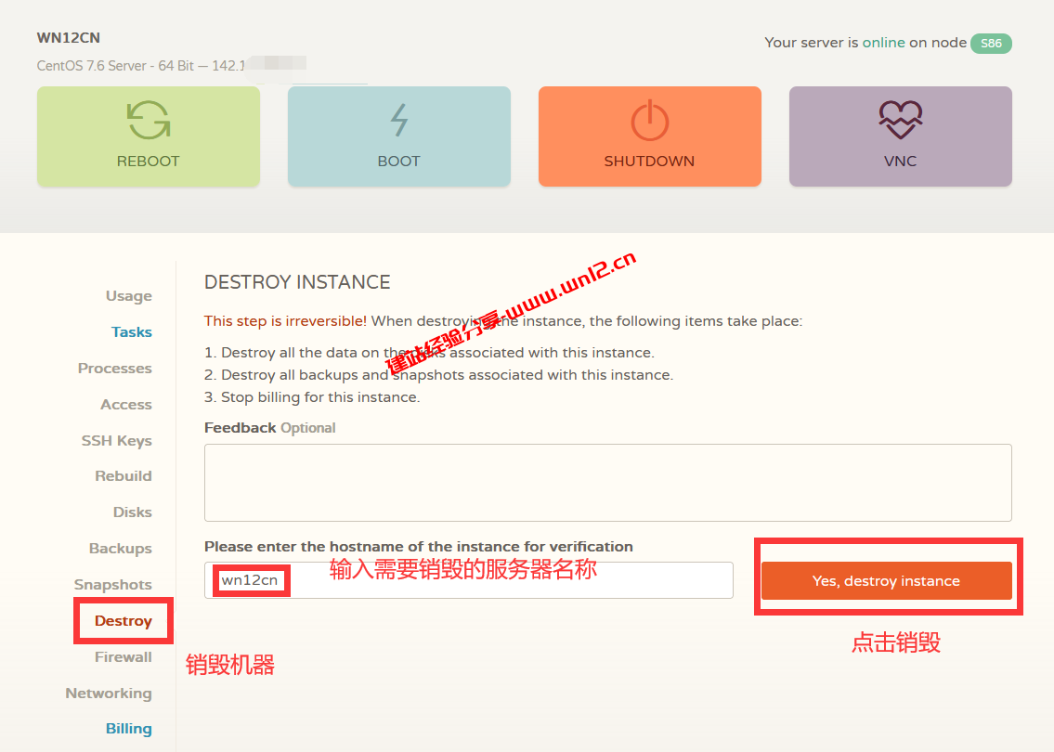Viewport: 1054px width, 752px height.
Task: Open the Usage page
Action: pos(128,295)
